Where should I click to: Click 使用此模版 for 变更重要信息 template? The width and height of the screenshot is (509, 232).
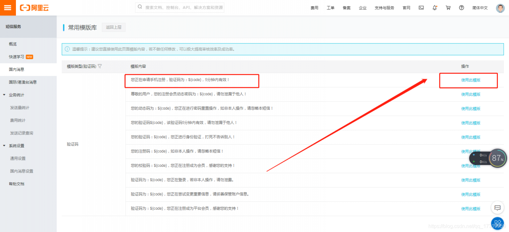471,195
